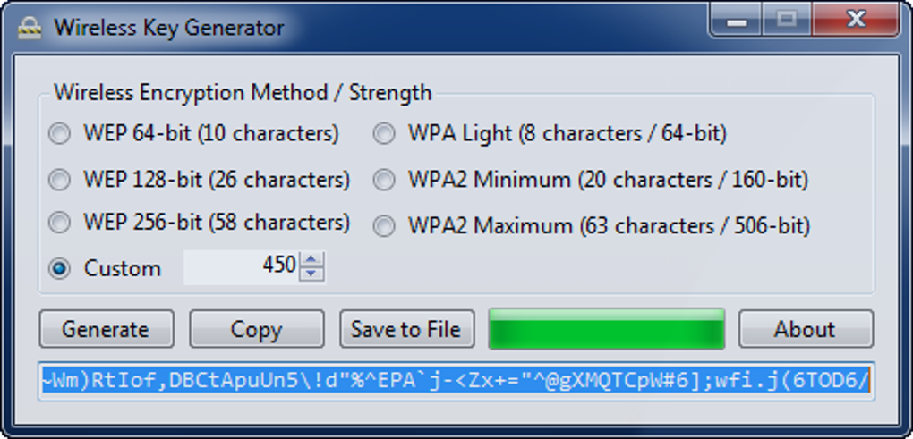Select WPA2 Minimum (20 characters / 160-bit)

pos(384,180)
